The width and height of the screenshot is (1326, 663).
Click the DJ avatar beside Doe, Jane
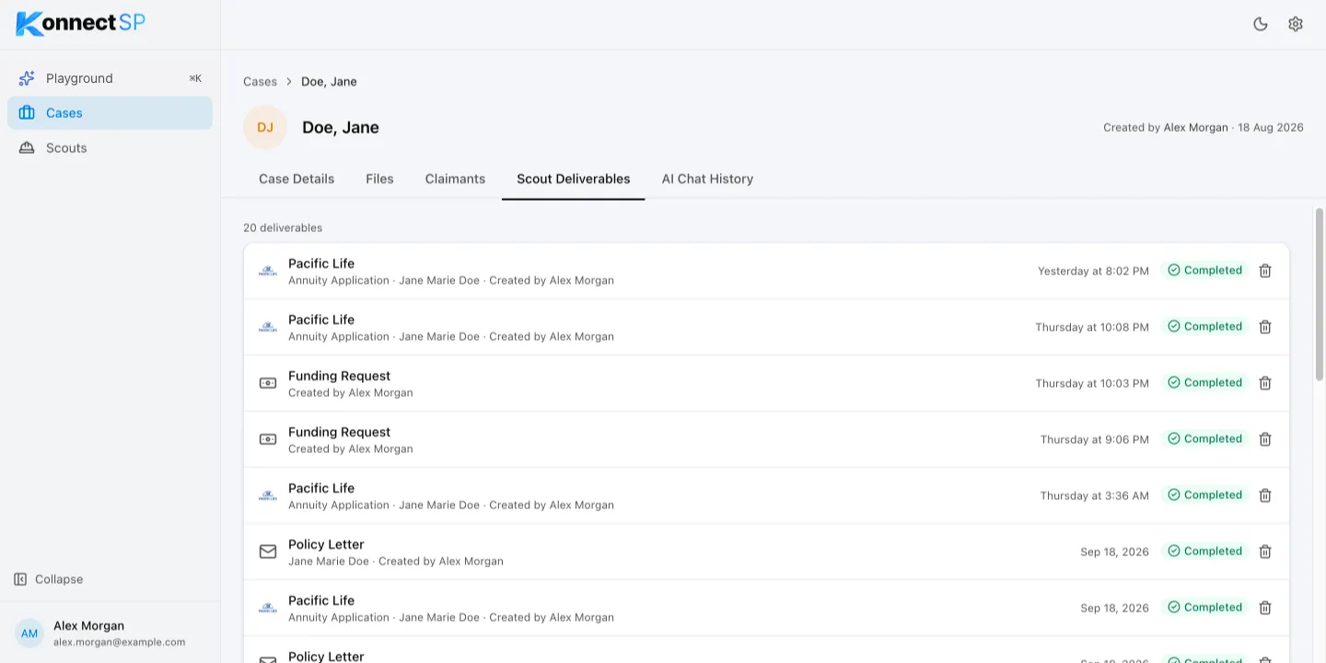click(x=265, y=127)
